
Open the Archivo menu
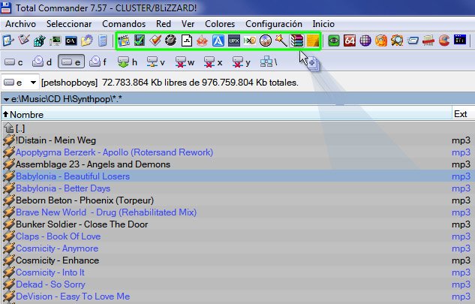(20, 24)
